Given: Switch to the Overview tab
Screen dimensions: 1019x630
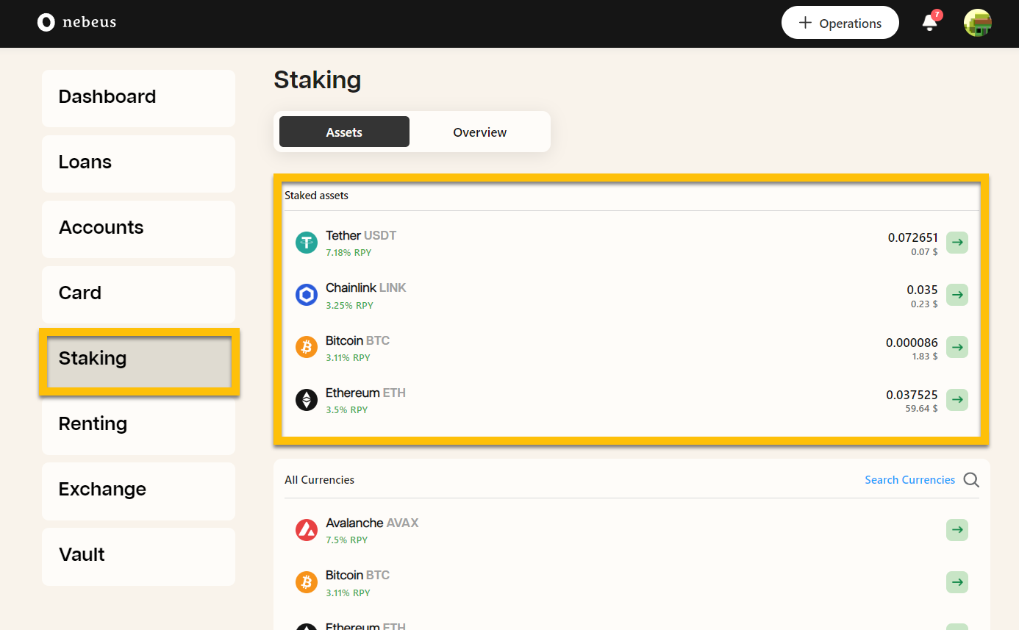Looking at the screenshot, I should coord(479,132).
